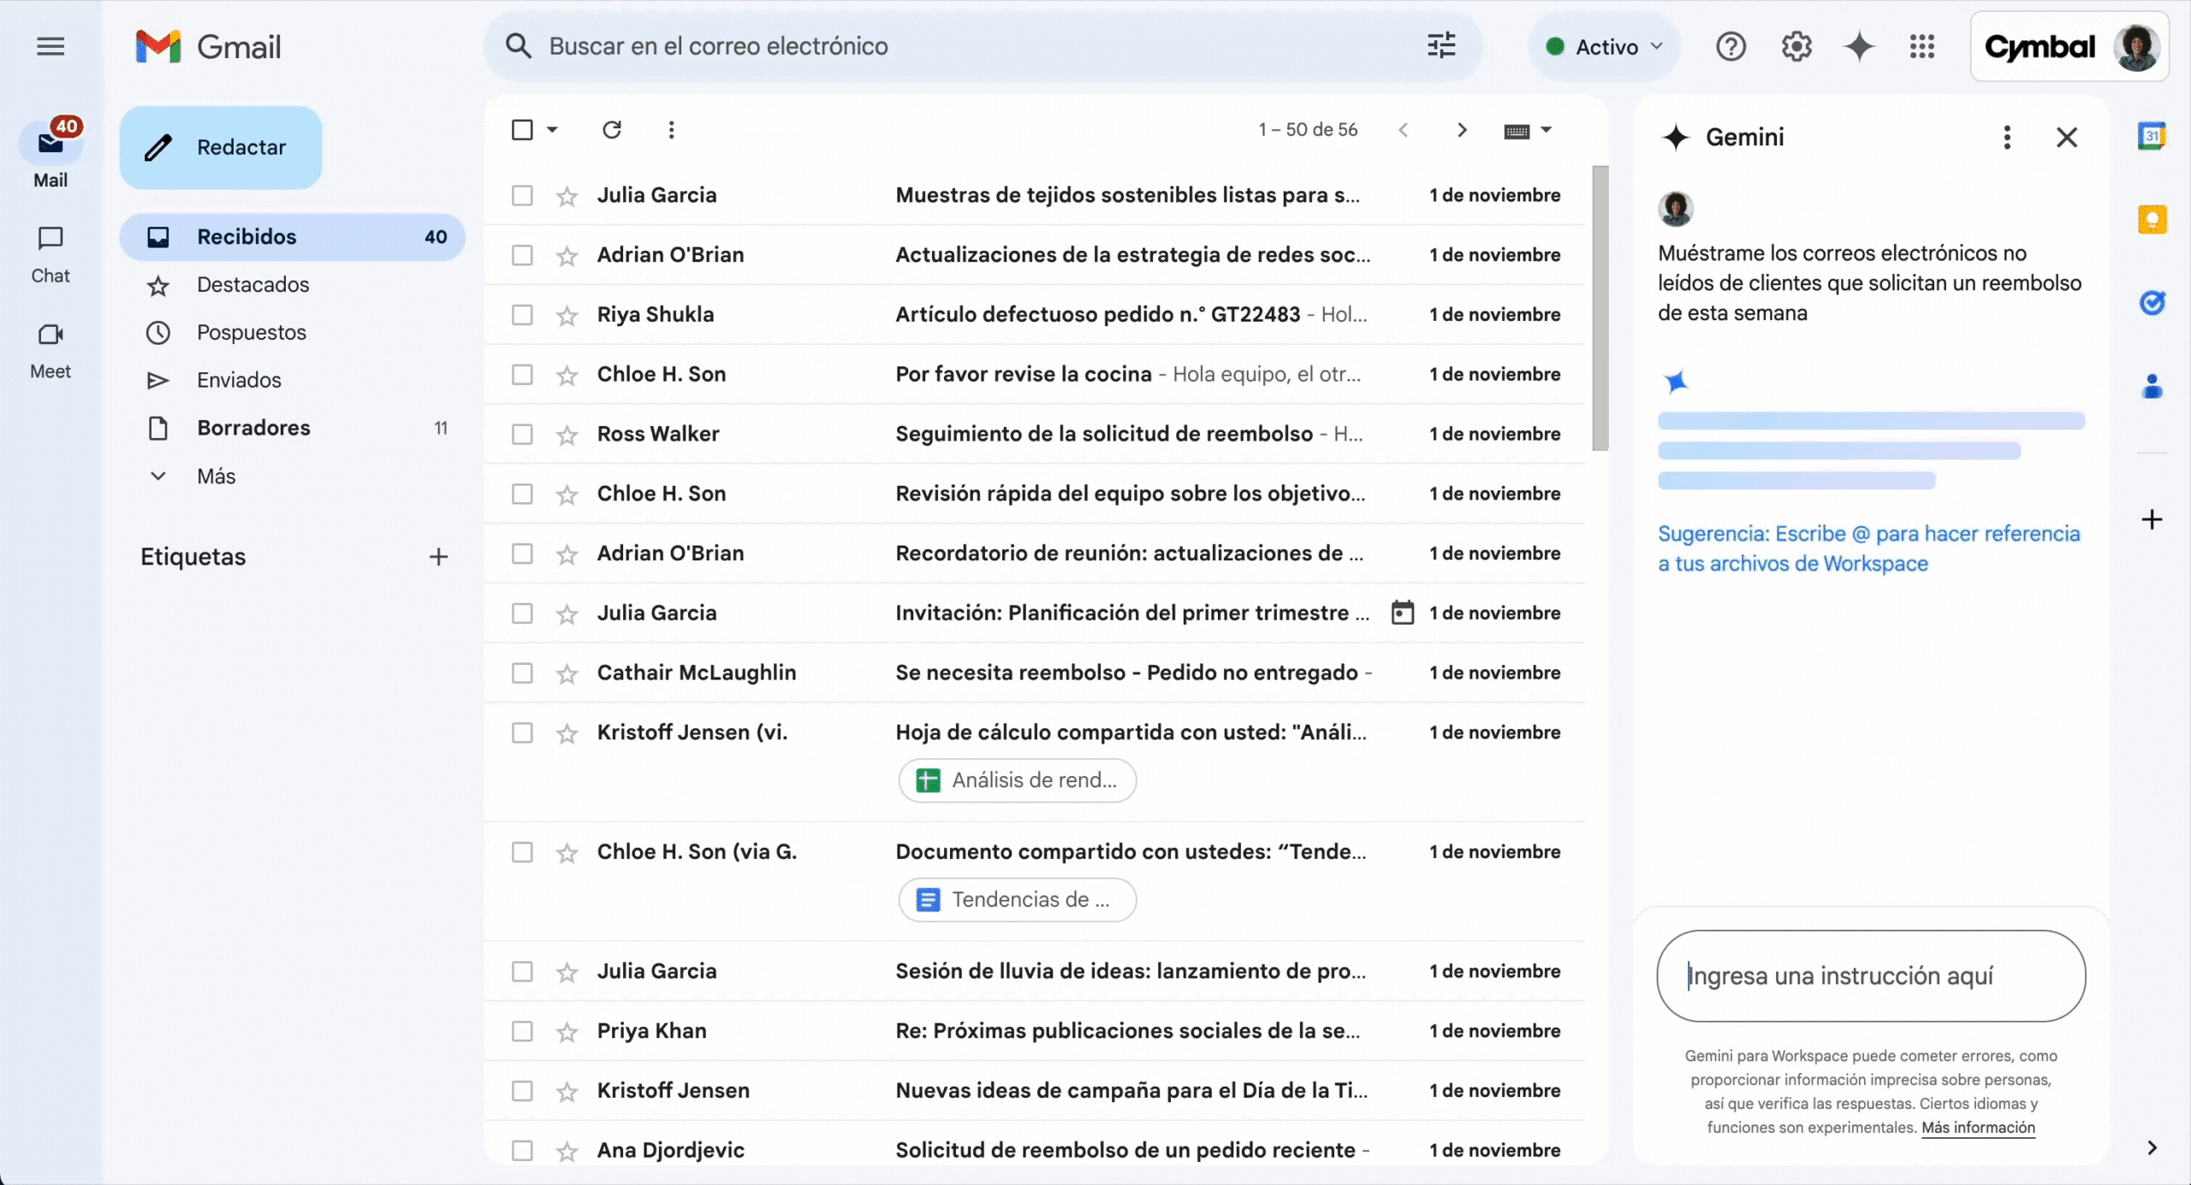Open the Settings gear
The width and height of the screenshot is (2191, 1185).
tap(1796, 46)
